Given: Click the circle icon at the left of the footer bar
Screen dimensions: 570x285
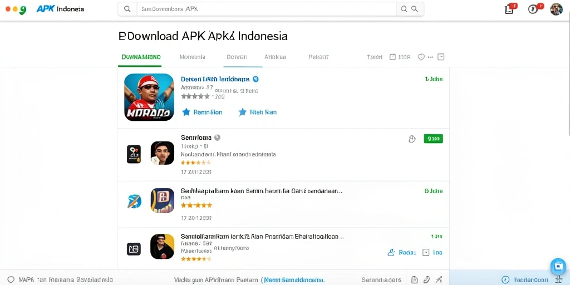Looking at the screenshot, I should (11, 279).
